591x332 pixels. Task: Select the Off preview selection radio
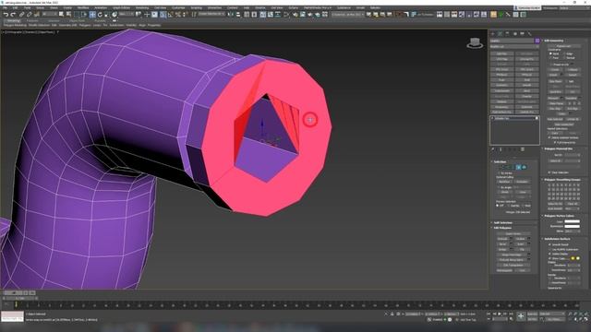(x=497, y=206)
